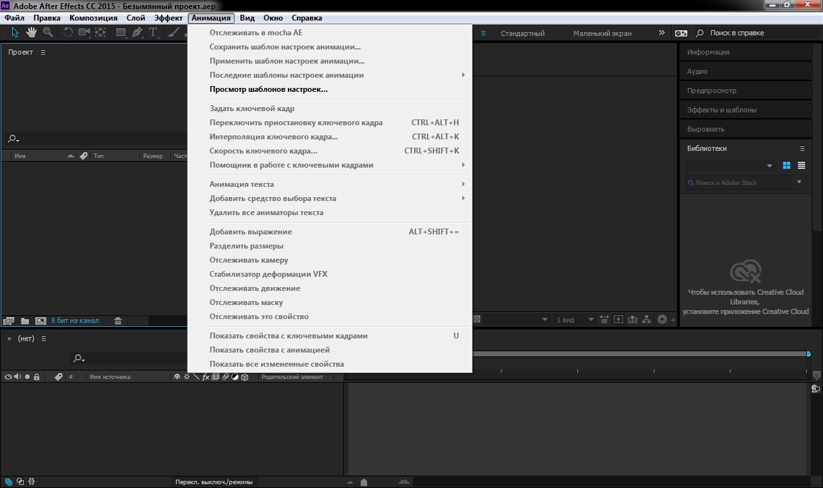Create a new composition from Project panel
This screenshot has width=823, height=488.
coord(41,320)
